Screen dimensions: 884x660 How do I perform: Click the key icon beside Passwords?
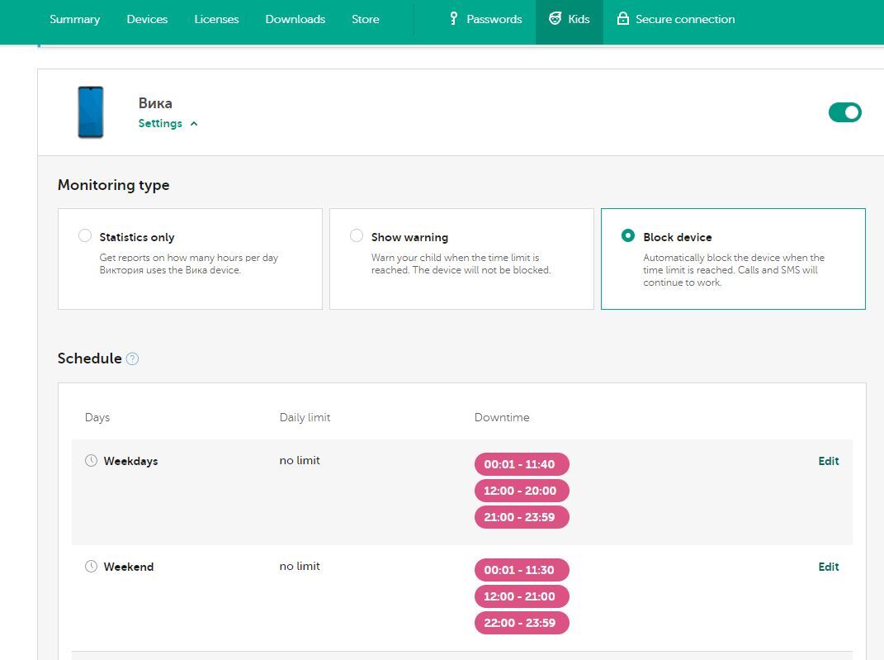pos(453,19)
